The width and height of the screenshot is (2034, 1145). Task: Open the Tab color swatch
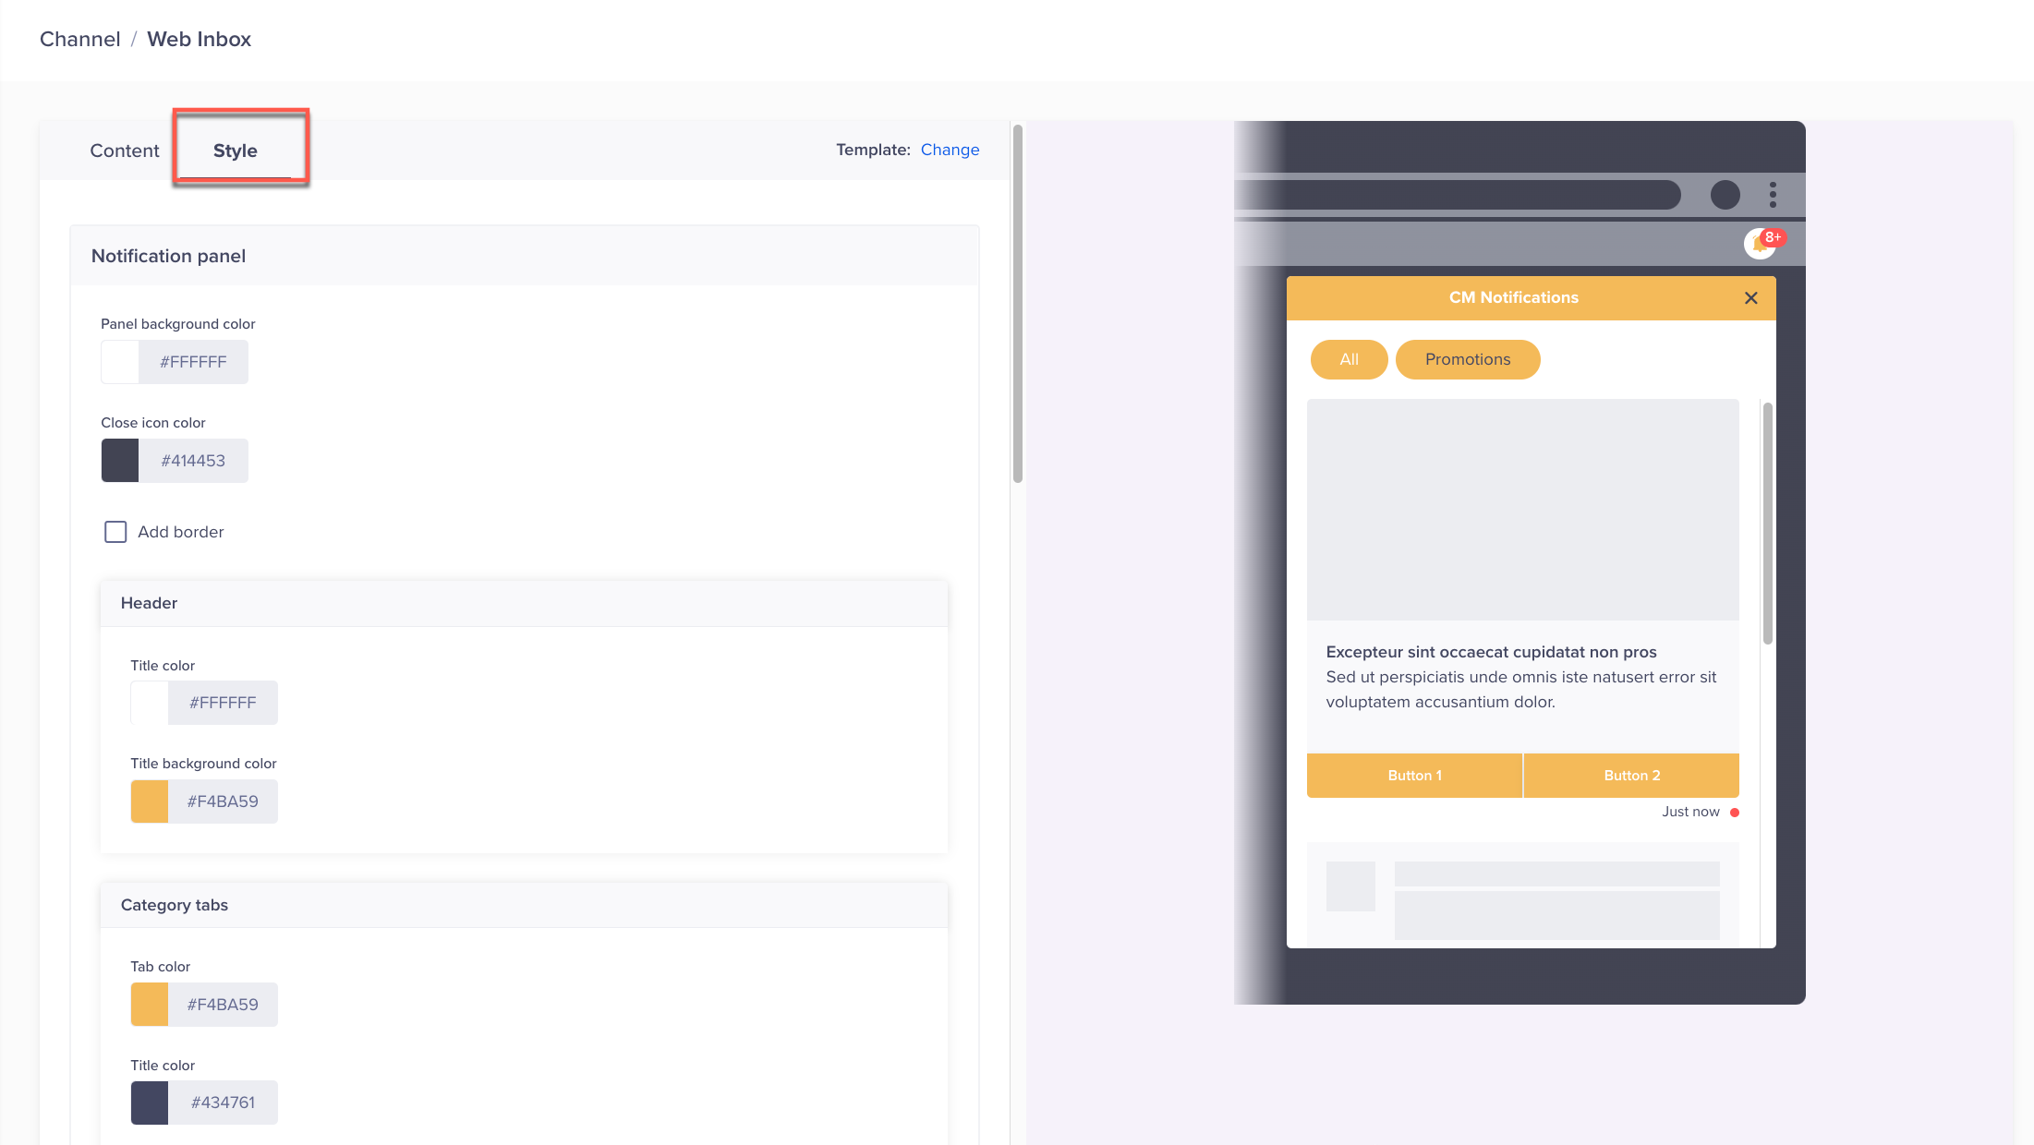click(150, 1005)
